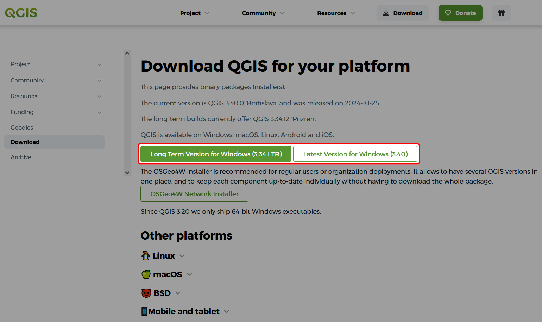Click the Download button in header
542x322 pixels.
[403, 13]
